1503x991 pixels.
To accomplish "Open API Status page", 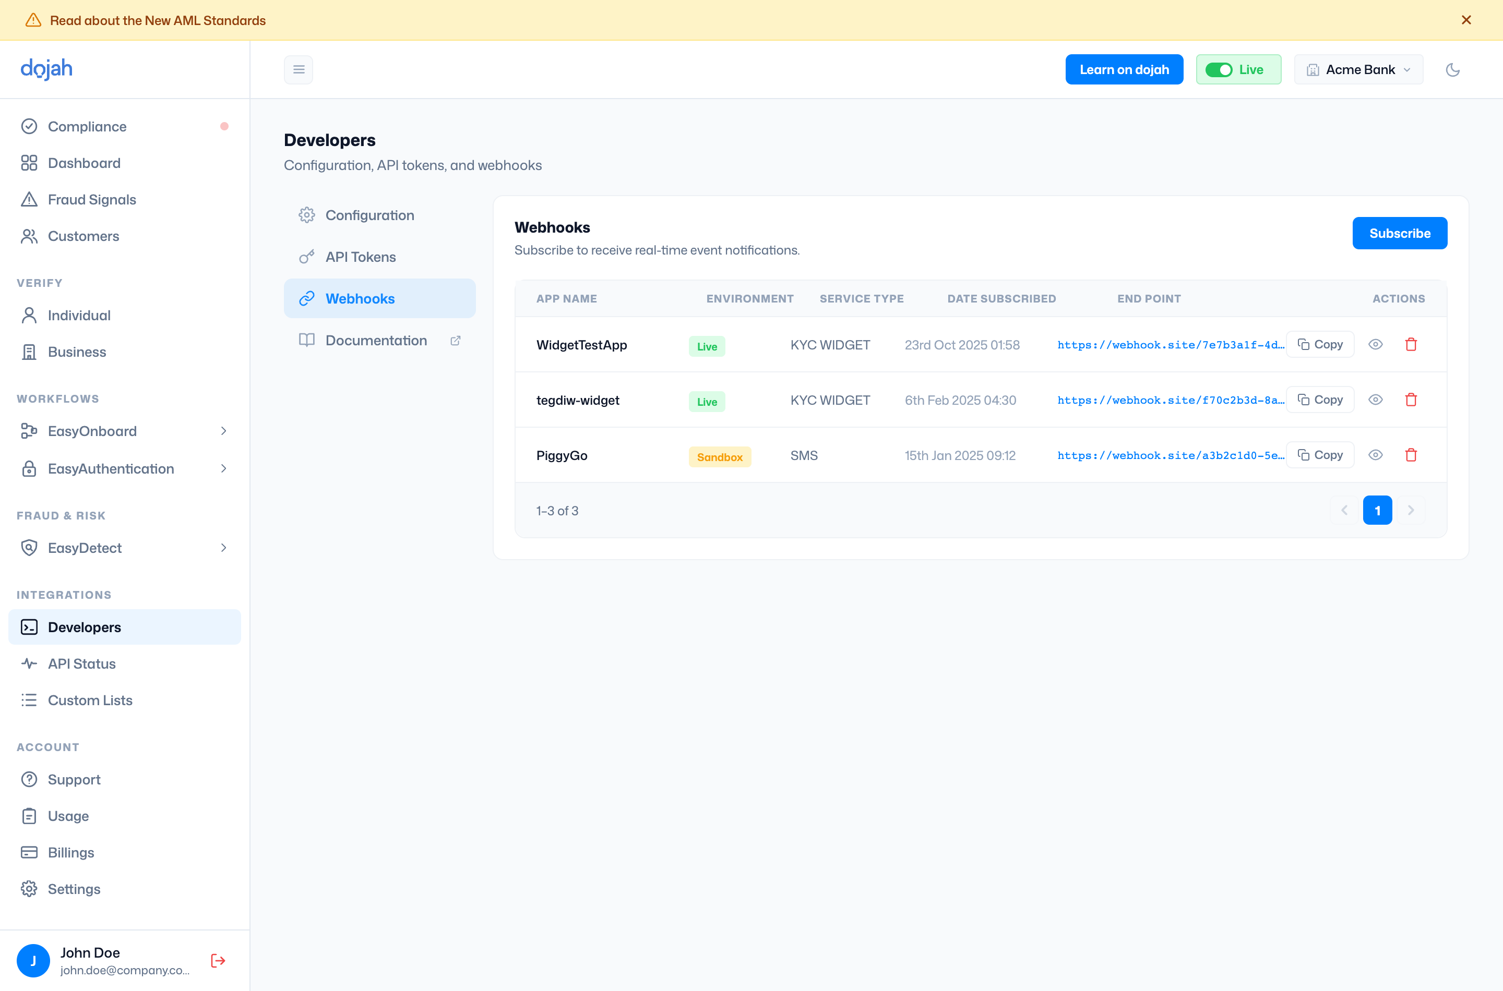I will [x=125, y=663].
